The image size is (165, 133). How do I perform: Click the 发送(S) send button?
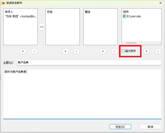pos(120,127)
